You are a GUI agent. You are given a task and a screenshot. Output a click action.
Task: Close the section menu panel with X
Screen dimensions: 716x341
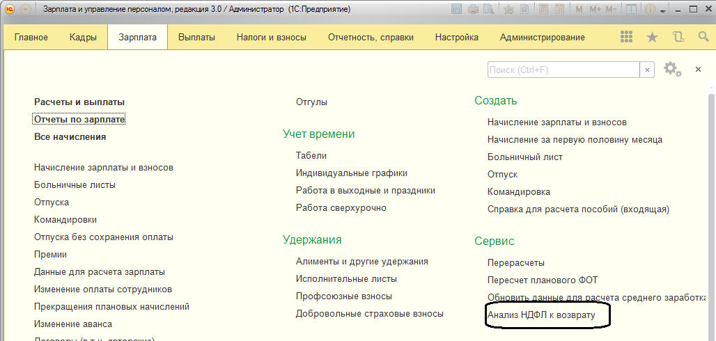click(x=698, y=70)
